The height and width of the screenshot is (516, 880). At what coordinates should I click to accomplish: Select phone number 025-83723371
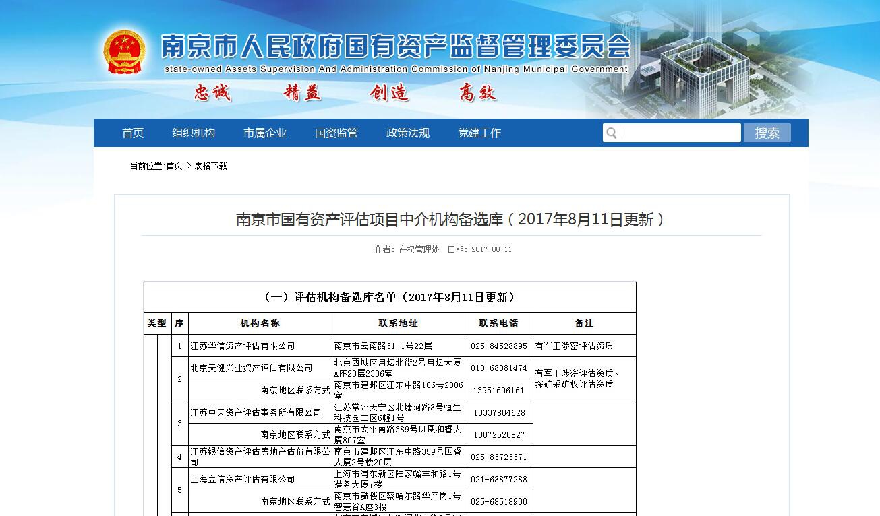pos(499,457)
